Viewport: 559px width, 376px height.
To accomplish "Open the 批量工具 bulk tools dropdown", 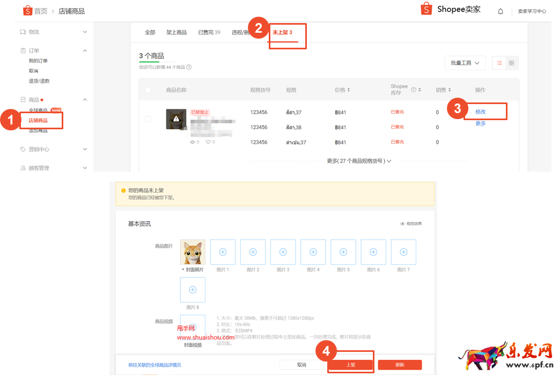I will pos(465,63).
